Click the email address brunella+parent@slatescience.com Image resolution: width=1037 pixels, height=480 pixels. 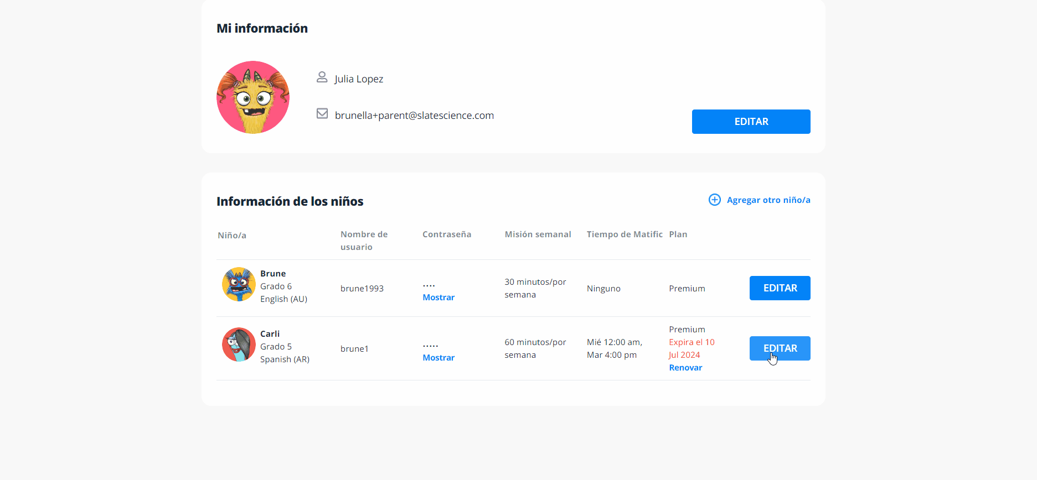click(414, 116)
